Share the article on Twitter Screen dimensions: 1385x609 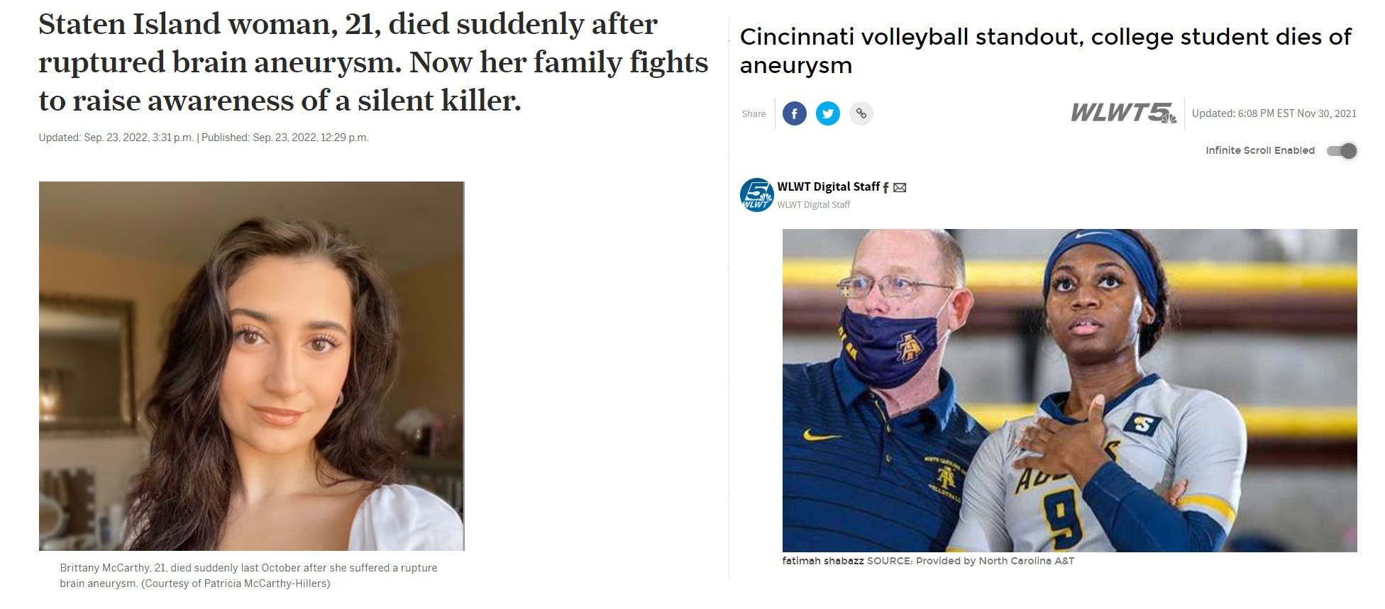click(827, 113)
